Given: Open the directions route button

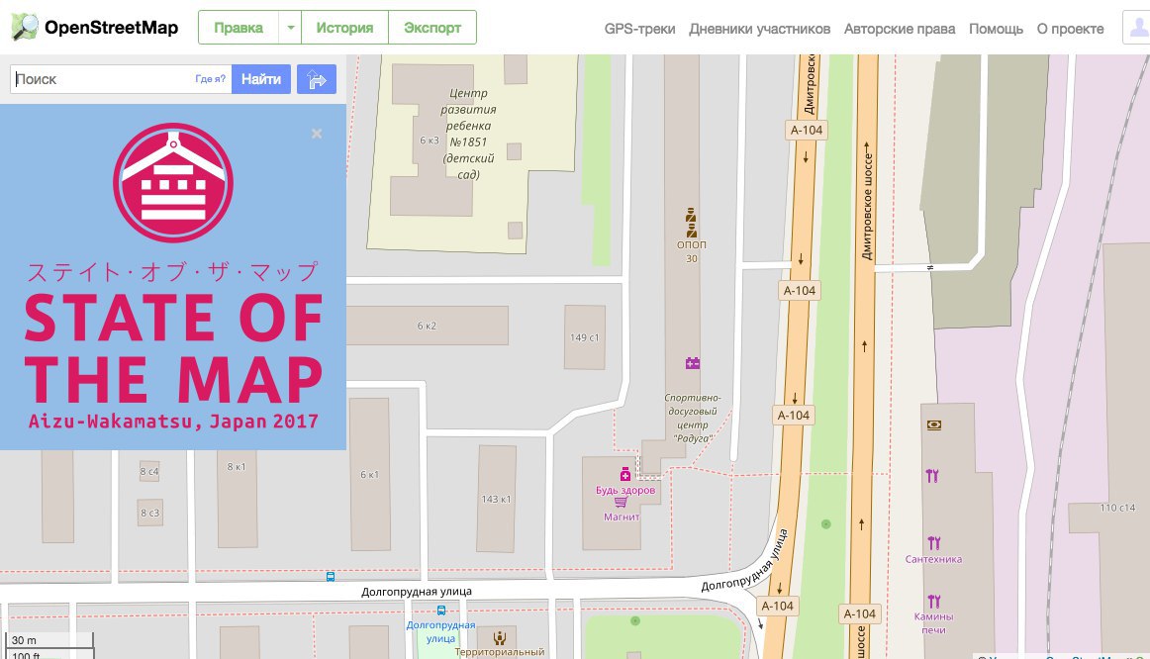Looking at the screenshot, I should pyautogui.click(x=317, y=79).
